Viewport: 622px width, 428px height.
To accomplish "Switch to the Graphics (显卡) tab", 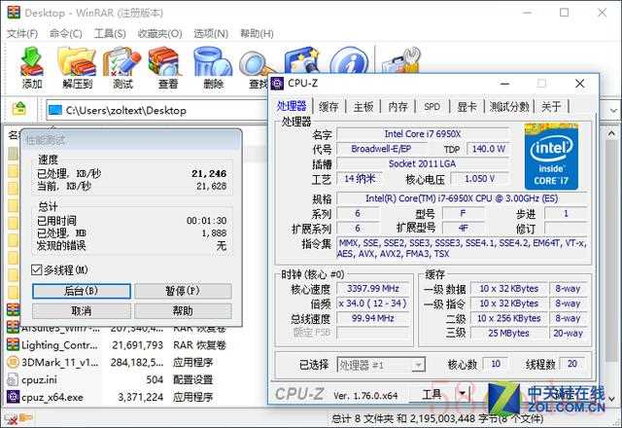I will 466,106.
